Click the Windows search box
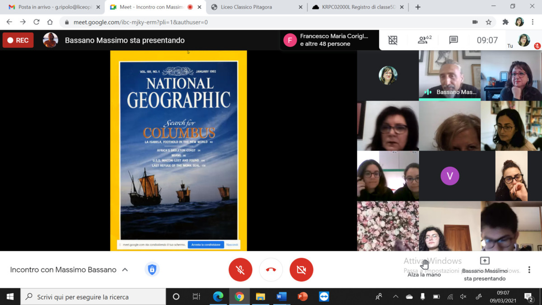The width and height of the screenshot is (542, 305). pos(93,297)
